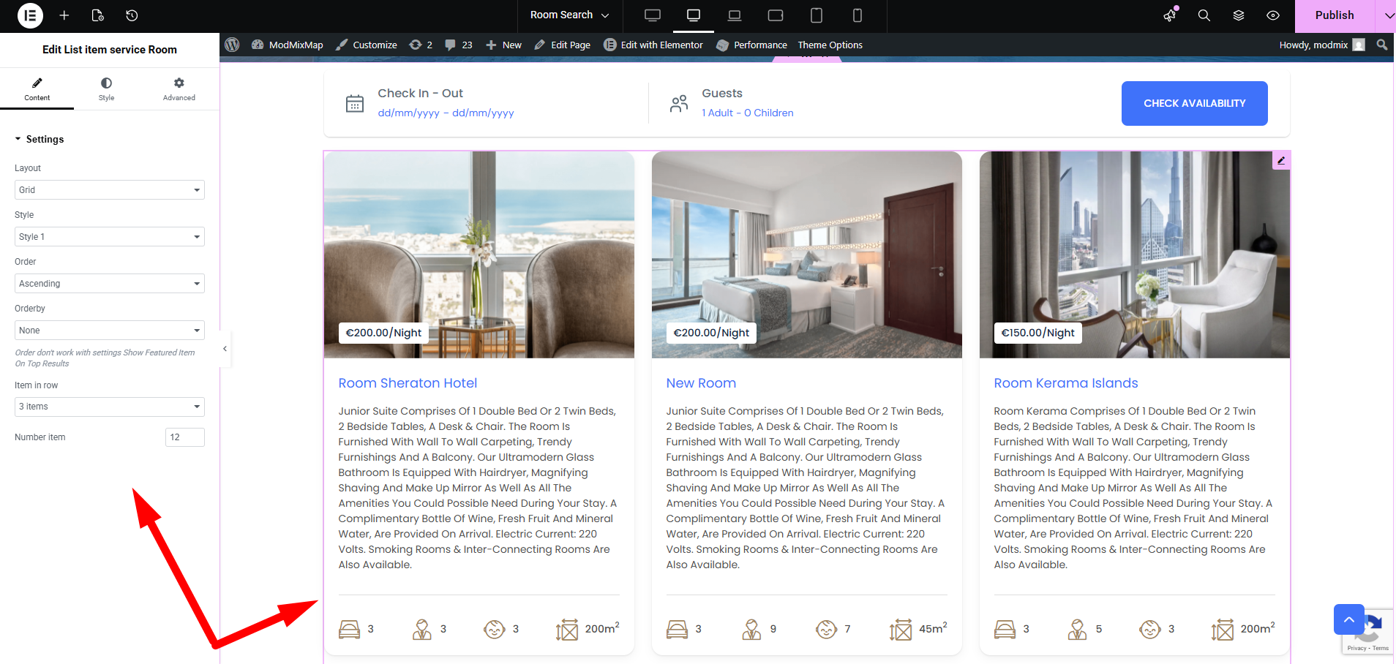Open the Structure layers icon
Viewport: 1396px width, 664px height.
click(x=1239, y=15)
